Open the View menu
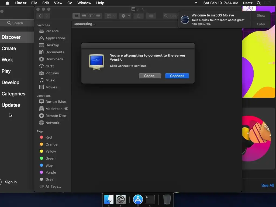The image size is (276, 207). coord(58,3)
